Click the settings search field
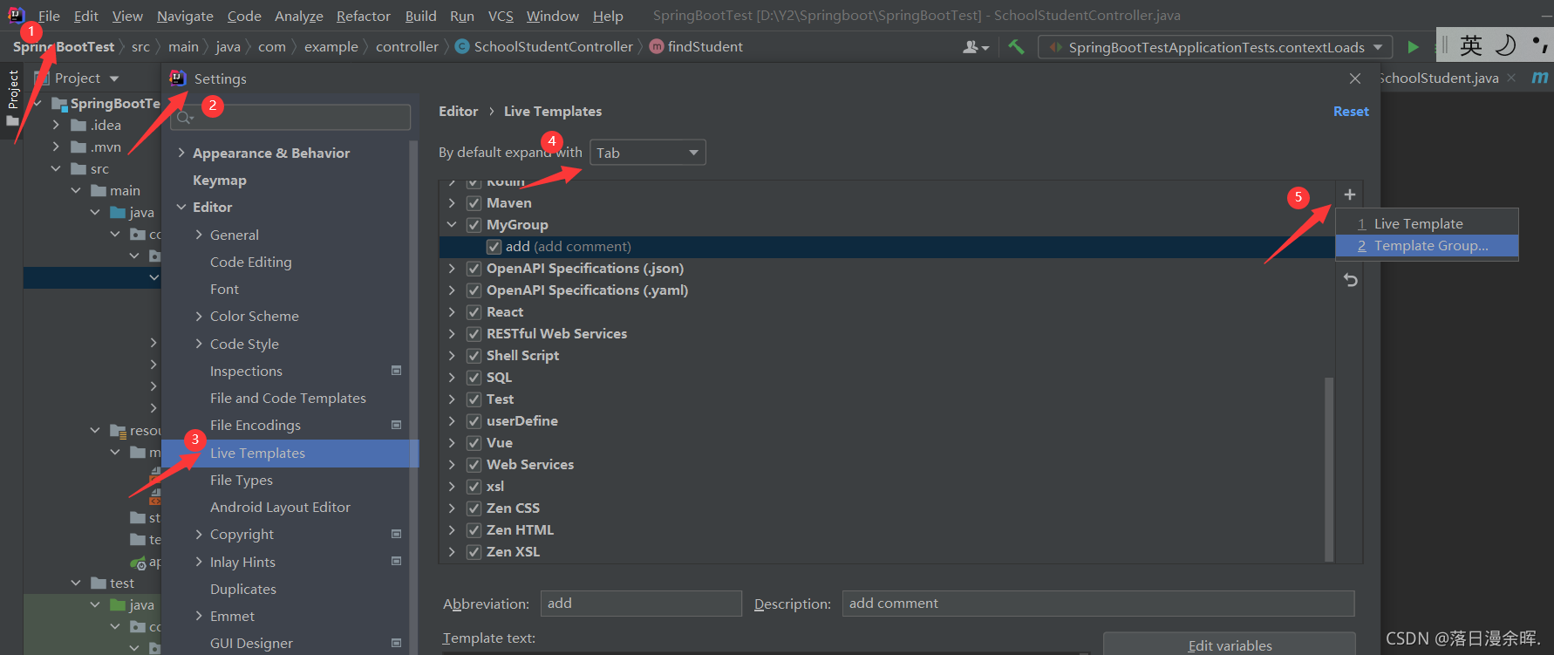This screenshot has width=1554, height=655. 290,117
